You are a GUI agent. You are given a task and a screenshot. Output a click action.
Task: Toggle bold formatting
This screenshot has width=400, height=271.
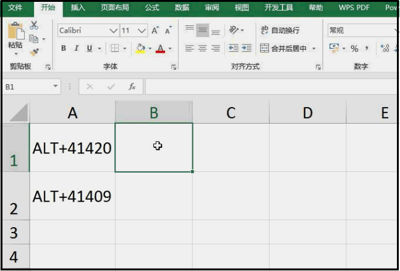[x=64, y=48]
